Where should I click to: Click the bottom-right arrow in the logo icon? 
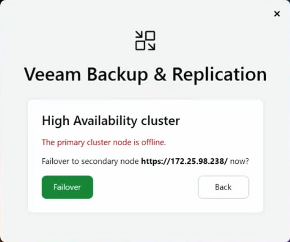click(x=151, y=47)
